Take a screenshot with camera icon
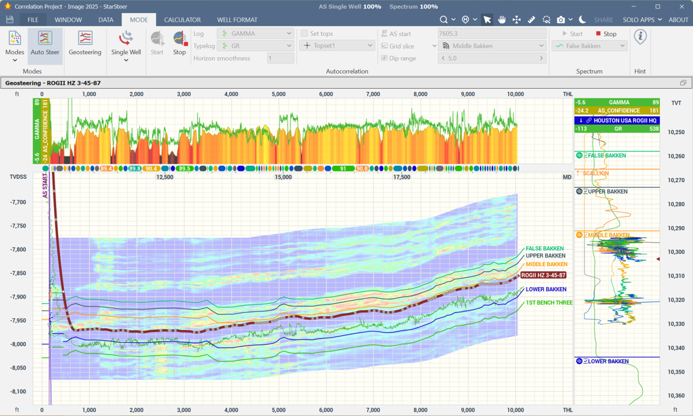Viewport: 693px width, 416px height. click(x=561, y=20)
